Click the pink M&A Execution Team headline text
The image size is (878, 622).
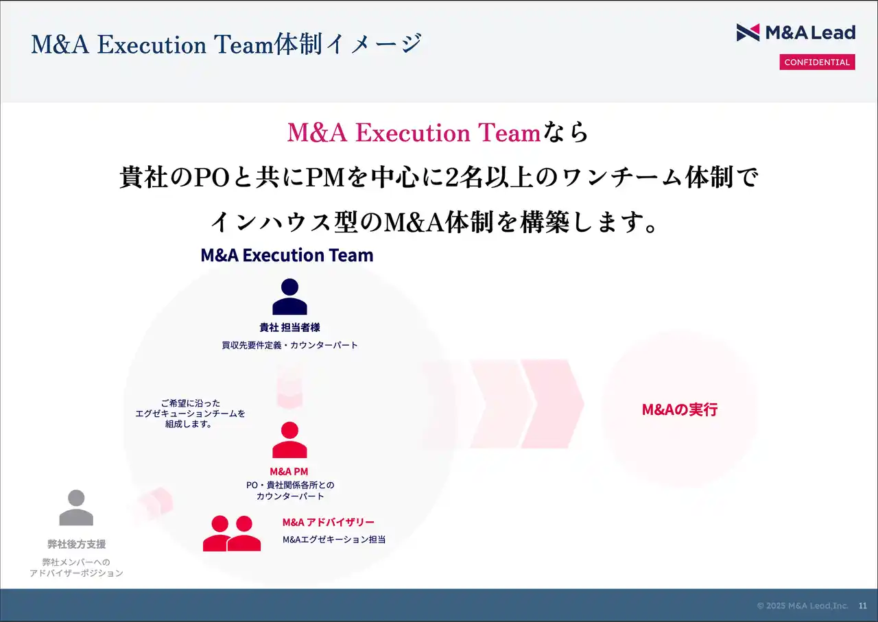click(x=414, y=132)
